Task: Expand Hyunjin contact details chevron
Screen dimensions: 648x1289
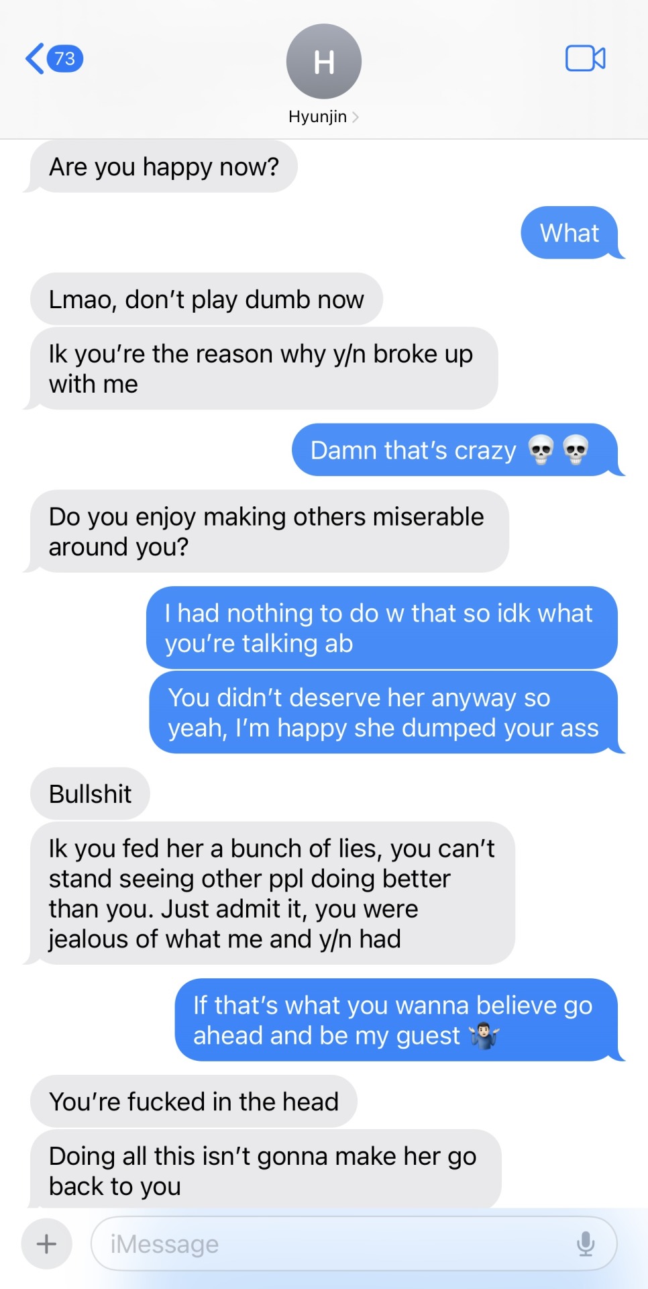Action: pyautogui.click(x=356, y=117)
